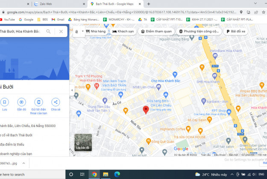Clear the Maps search with the X icon

click(x=61, y=32)
